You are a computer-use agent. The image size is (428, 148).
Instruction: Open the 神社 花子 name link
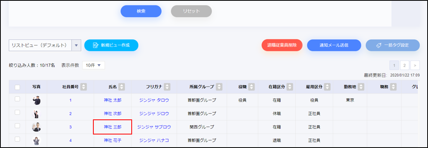click(112, 140)
